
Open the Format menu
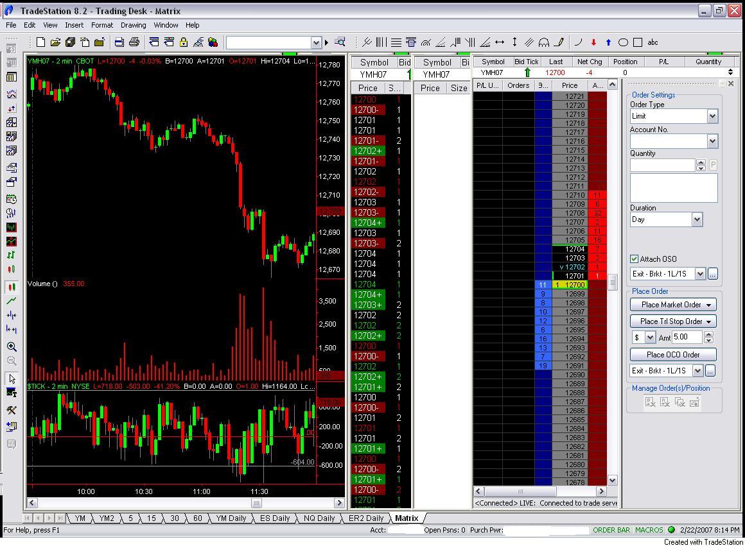(102, 25)
